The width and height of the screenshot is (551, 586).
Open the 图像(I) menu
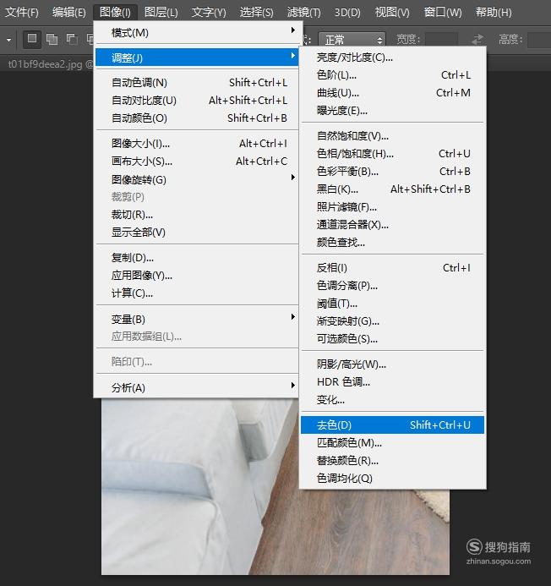(x=115, y=13)
